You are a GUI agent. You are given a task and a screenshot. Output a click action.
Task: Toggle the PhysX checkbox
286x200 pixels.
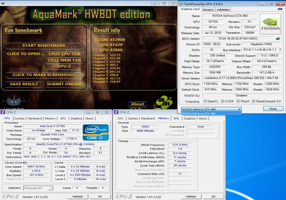pyautogui.click(x=238, y=101)
